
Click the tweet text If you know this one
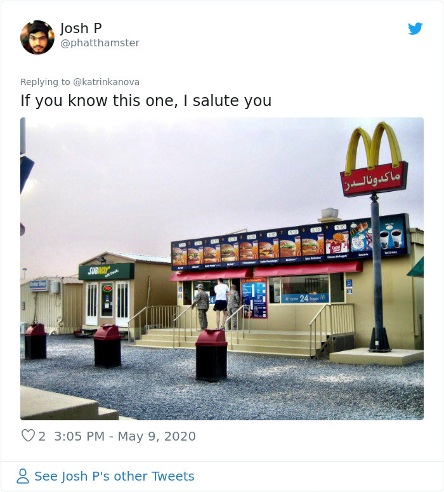click(x=97, y=101)
